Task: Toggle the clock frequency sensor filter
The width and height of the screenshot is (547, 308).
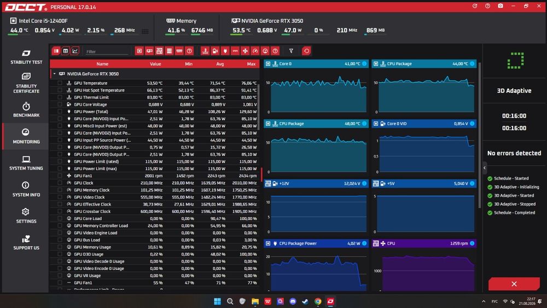Action: point(255,51)
